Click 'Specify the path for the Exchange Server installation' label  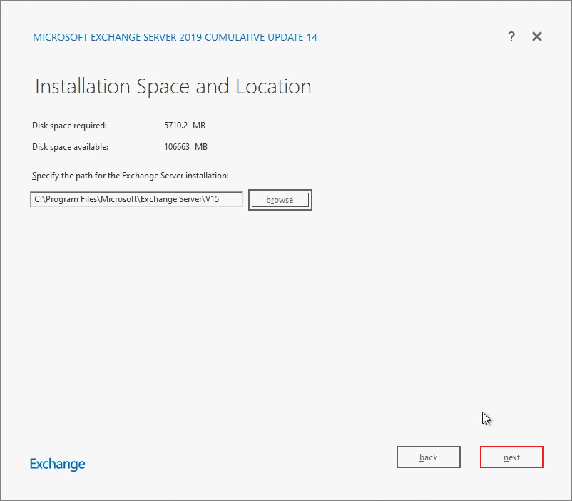click(x=131, y=176)
